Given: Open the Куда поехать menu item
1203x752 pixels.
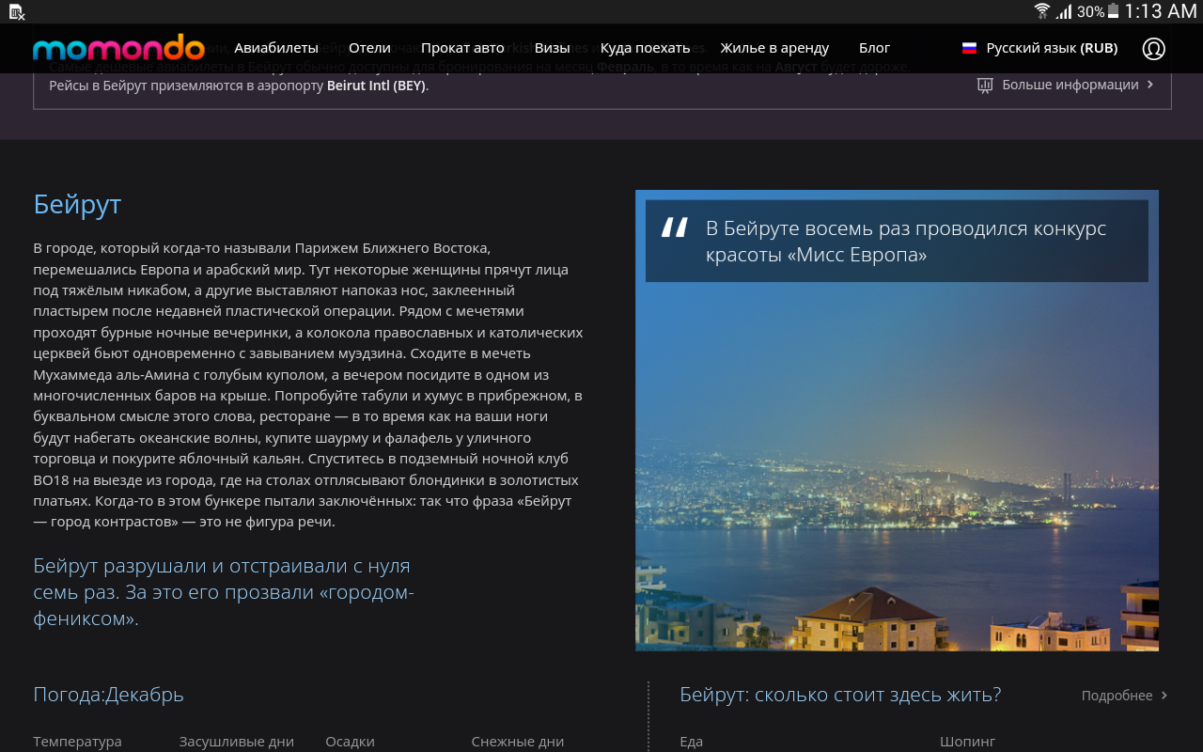Looking at the screenshot, I should (645, 48).
